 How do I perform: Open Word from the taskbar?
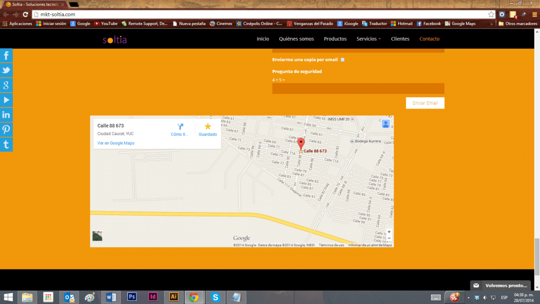[x=111, y=297]
